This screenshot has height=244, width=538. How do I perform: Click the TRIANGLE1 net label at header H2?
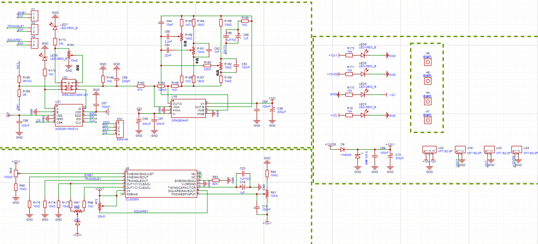pos(16,26)
